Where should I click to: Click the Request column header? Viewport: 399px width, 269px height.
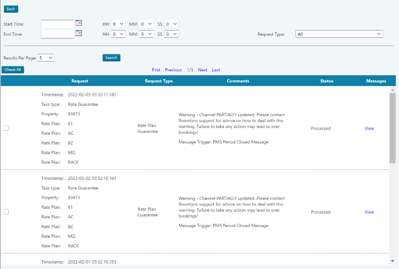pyautogui.click(x=80, y=81)
